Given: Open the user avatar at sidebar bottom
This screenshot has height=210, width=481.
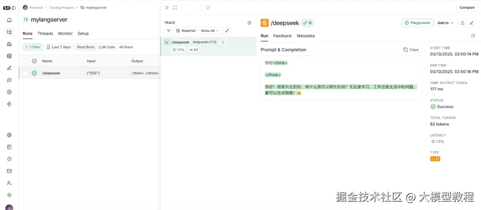Looking at the screenshot, I should 9,207.
